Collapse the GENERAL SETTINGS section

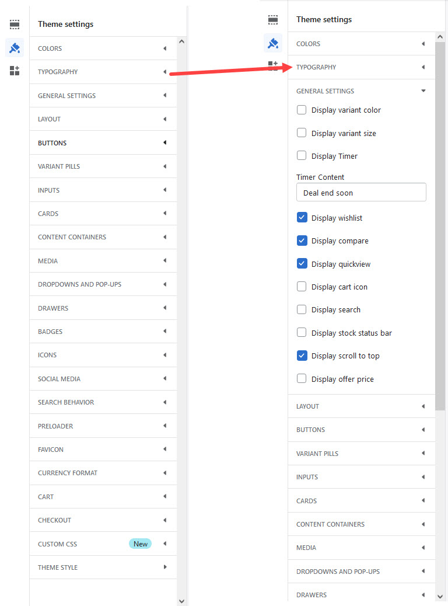[x=361, y=90]
